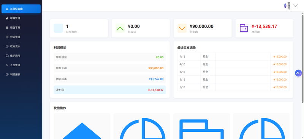Click the 利润概览 section heading

click(x=60, y=48)
